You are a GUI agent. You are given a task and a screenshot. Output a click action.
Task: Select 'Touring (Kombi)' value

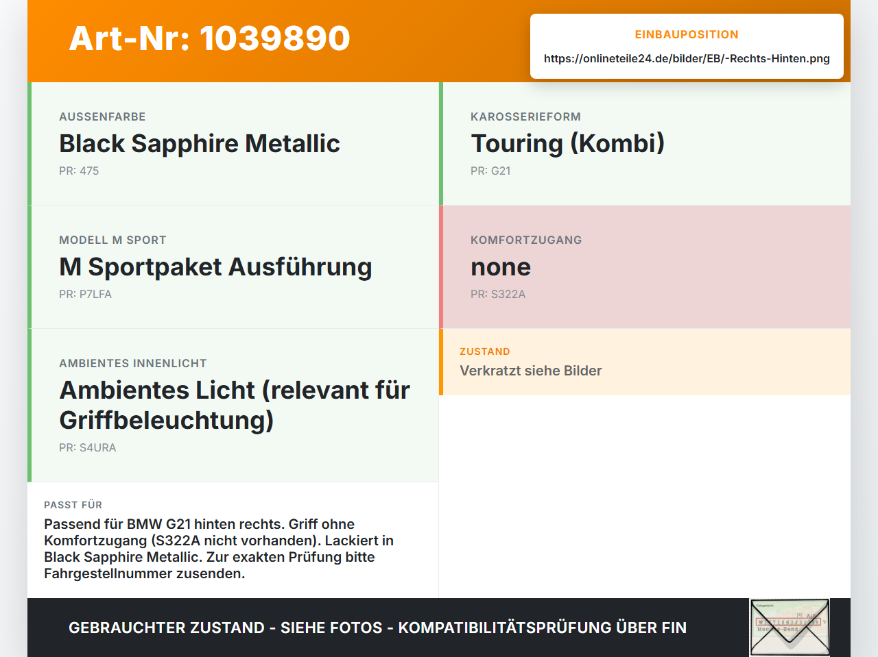[x=568, y=143]
